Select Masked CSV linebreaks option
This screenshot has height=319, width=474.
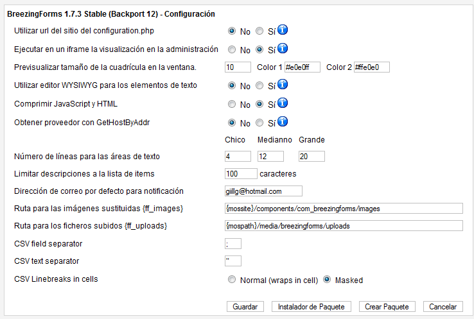pyautogui.click(x=327, y=279)
